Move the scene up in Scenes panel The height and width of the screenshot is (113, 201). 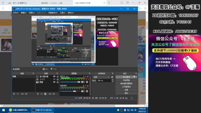[x=22, y=94]
